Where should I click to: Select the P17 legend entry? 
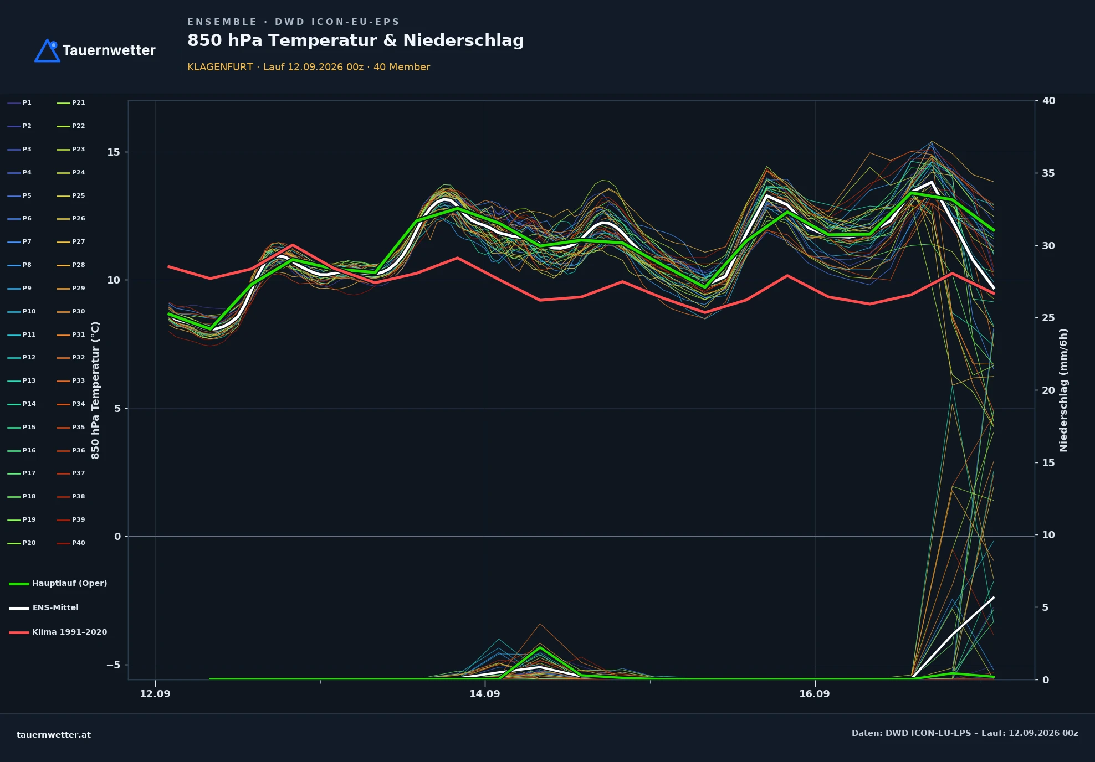pos(22,473)
